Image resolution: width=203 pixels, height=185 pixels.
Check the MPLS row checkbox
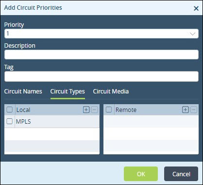[9, 121]
